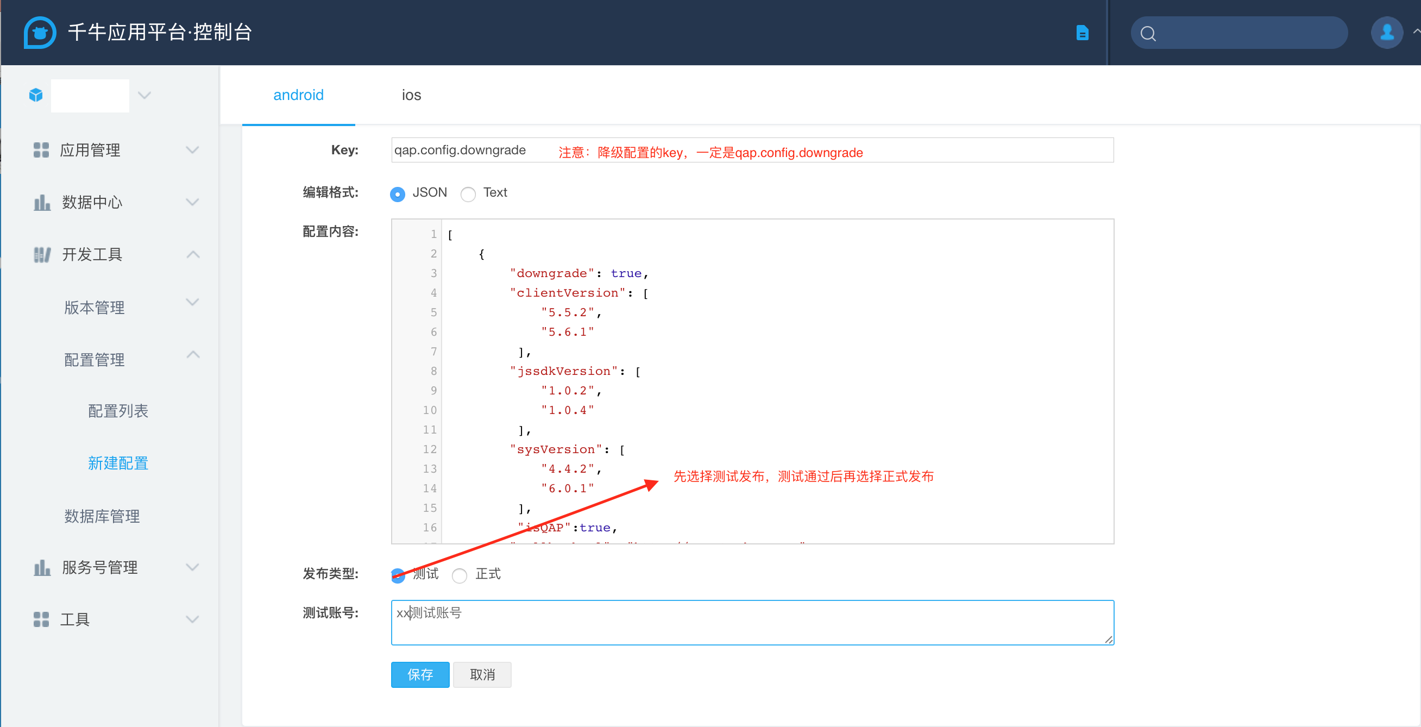The image size is (1421, 727).
Task: Select the JSON edit format radio
Action: [397, 194]
